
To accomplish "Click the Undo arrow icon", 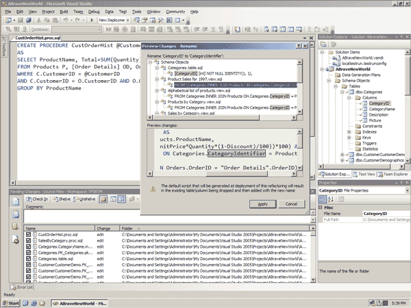I will 65,20.
